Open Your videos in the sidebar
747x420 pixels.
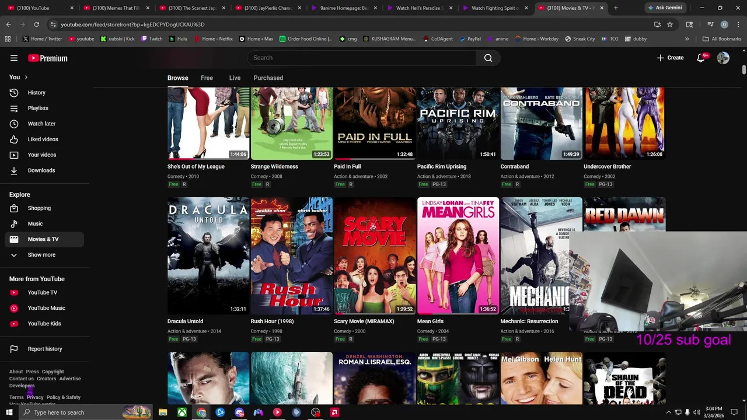pyautogui.click(x=44, y=155)
